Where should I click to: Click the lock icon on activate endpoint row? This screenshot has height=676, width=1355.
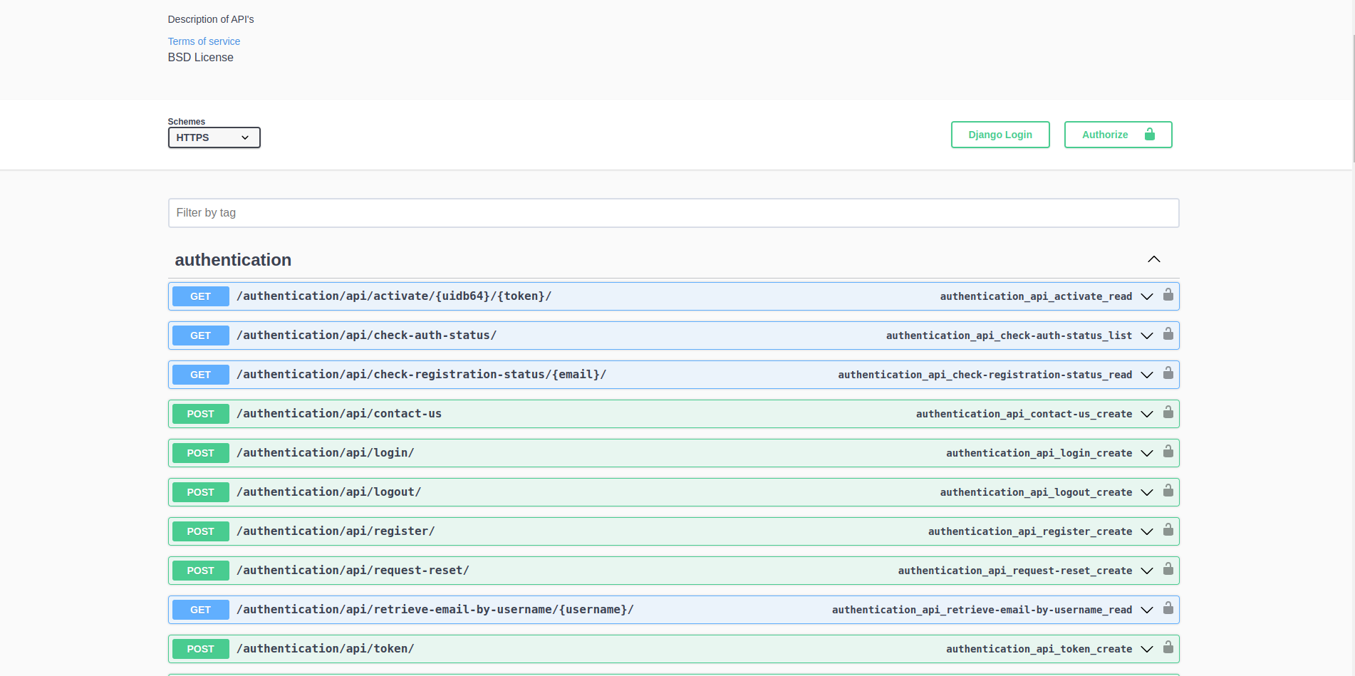[x=1168, y=295]
